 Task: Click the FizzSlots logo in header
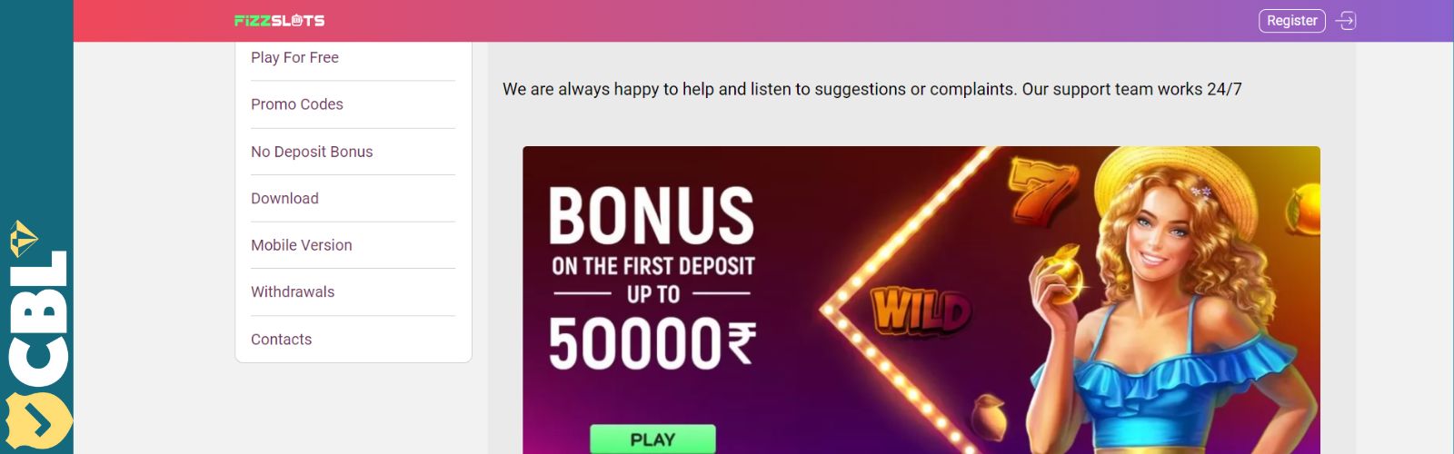(279, 20)
